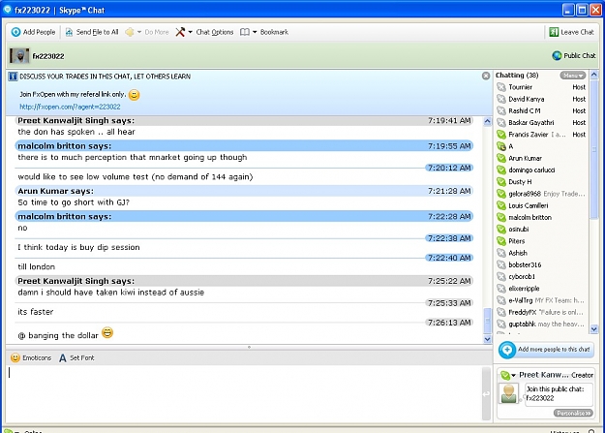Click the Do More hand icon
Viewport: 605px width, 433px height.
pos(130,32)
